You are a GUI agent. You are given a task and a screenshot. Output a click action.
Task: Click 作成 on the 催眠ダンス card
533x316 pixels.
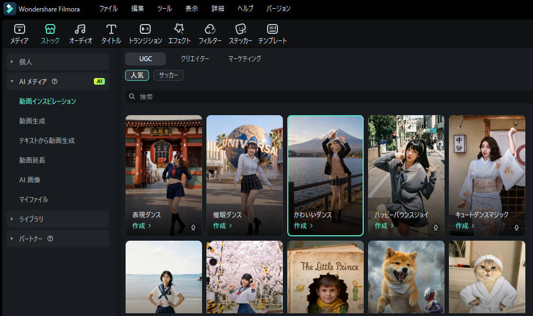click(x=223, y=225)
